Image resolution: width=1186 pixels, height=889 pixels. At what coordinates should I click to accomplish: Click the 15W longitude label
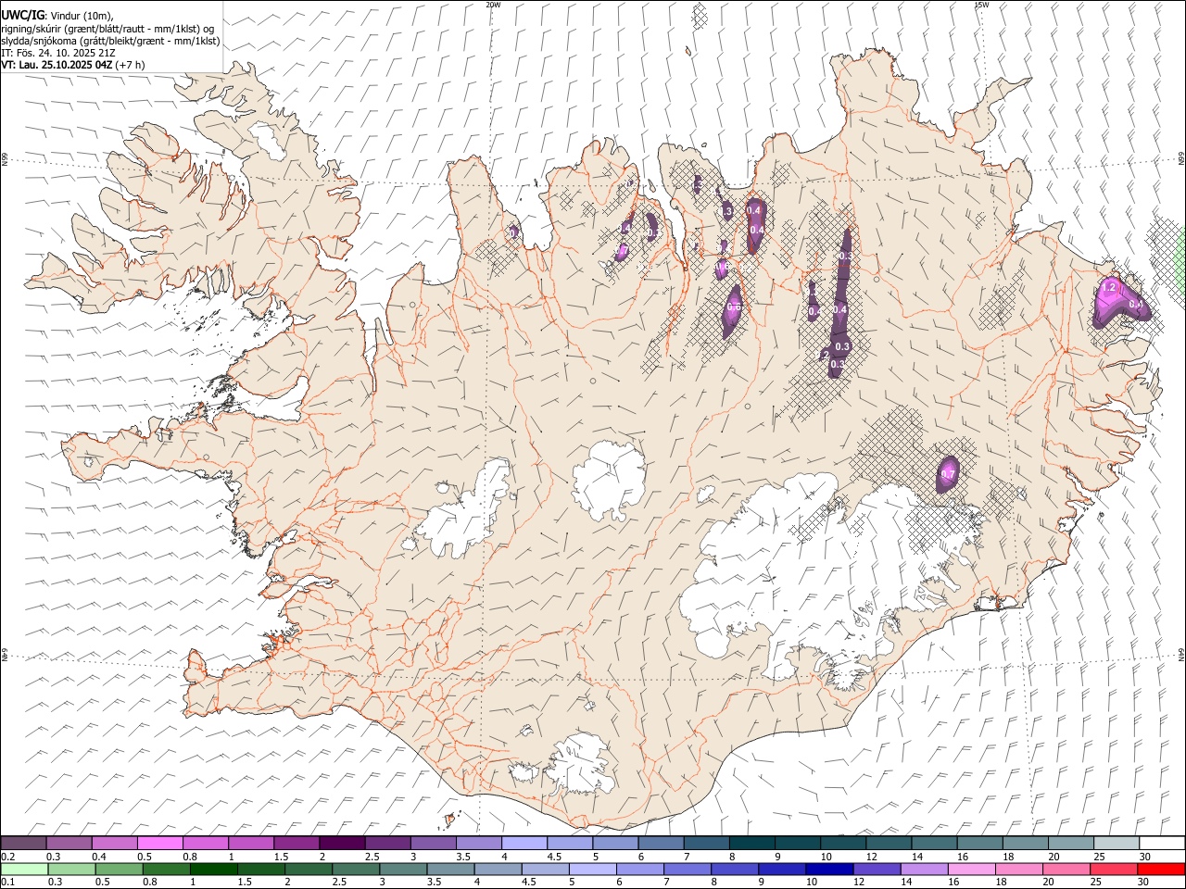click(x=981, y=5)
